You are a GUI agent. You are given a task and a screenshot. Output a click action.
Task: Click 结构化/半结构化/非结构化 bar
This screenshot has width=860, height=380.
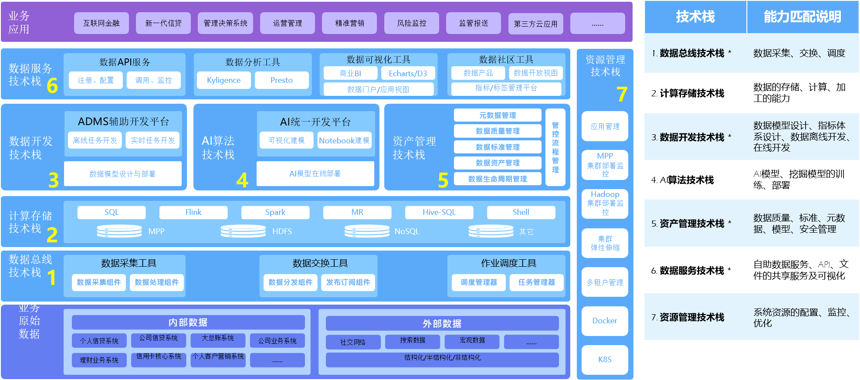click(442, 360)
